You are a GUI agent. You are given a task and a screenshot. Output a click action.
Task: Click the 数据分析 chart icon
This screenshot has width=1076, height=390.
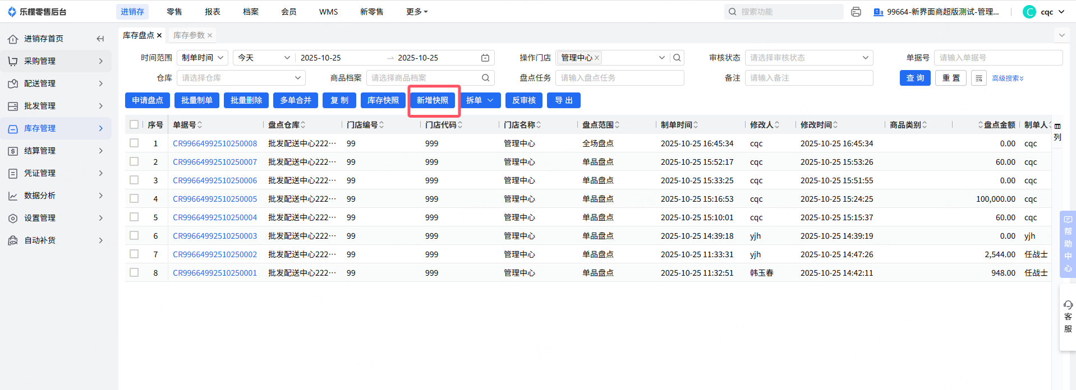(x=13, y=196)
